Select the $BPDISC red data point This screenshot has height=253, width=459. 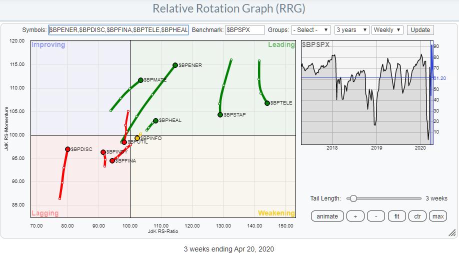[67, 149]
